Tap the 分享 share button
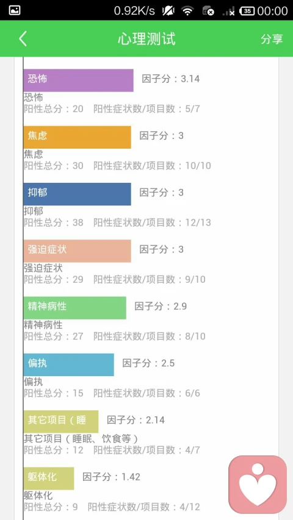 [272, 39]
